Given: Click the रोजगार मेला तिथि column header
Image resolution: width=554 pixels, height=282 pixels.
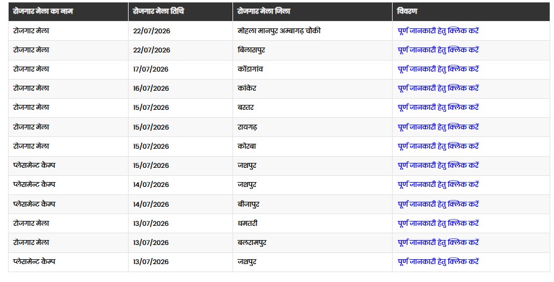Looking at the screenshot, I should click(x=180, y=12).
